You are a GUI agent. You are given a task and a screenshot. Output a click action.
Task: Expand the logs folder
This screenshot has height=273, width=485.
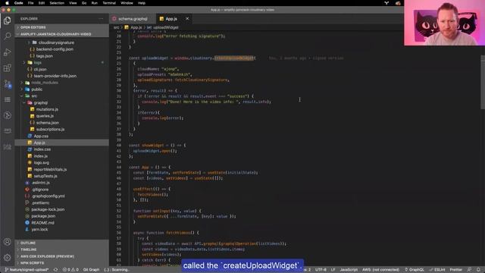(37, 62)
